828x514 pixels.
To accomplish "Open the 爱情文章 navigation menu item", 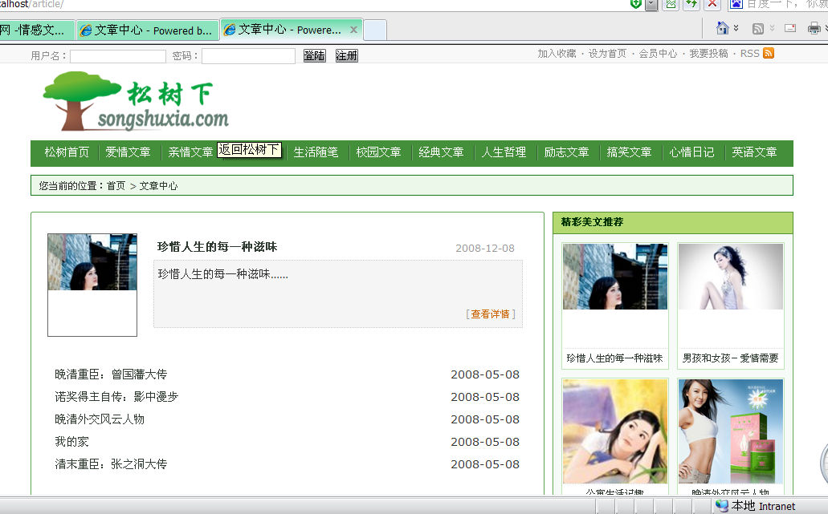I will click(128, 152).
